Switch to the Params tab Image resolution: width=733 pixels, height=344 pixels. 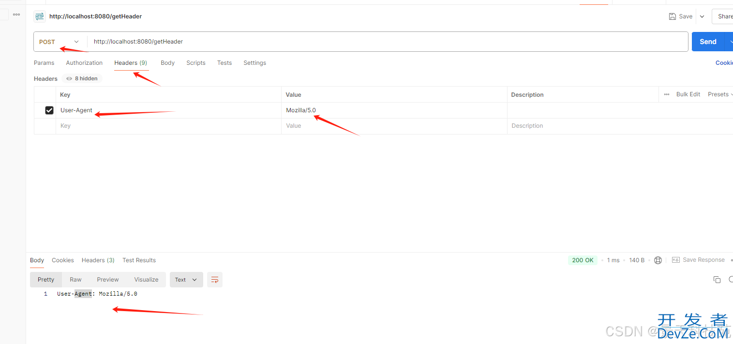tap(44, 63)
